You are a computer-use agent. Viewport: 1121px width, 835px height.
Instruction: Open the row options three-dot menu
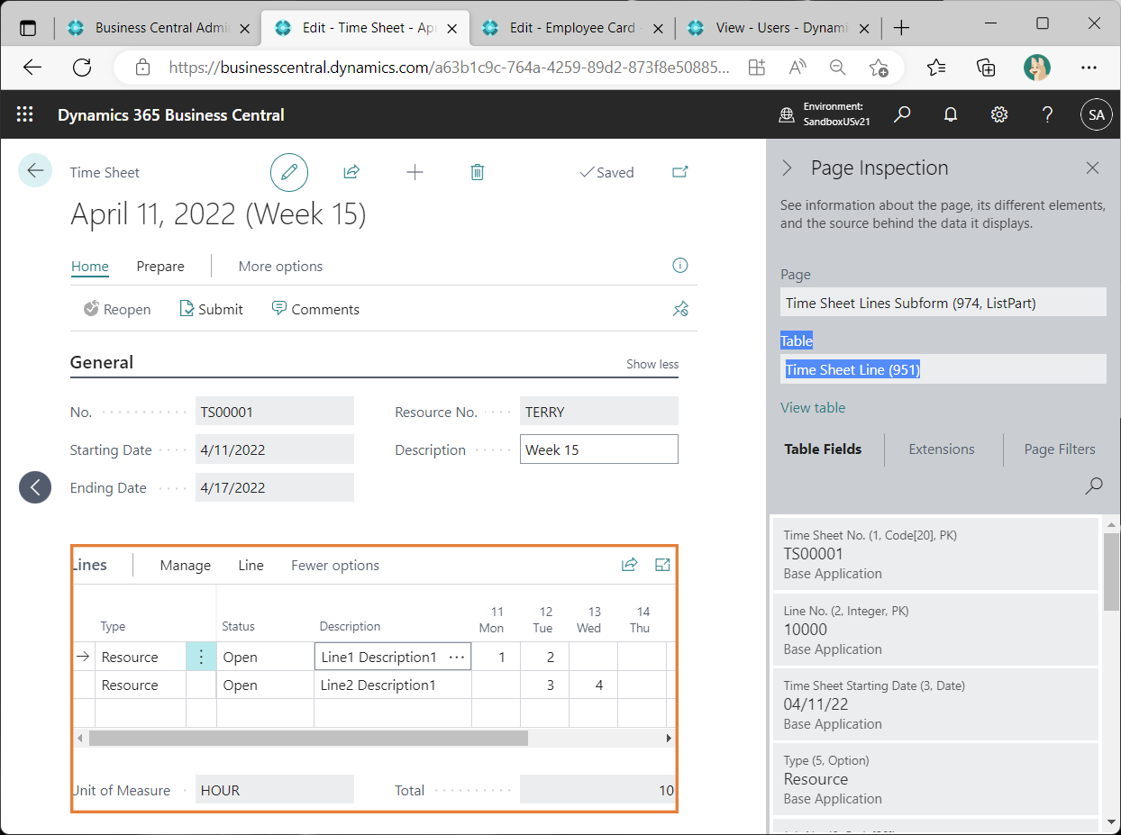[x=201, y=657]
